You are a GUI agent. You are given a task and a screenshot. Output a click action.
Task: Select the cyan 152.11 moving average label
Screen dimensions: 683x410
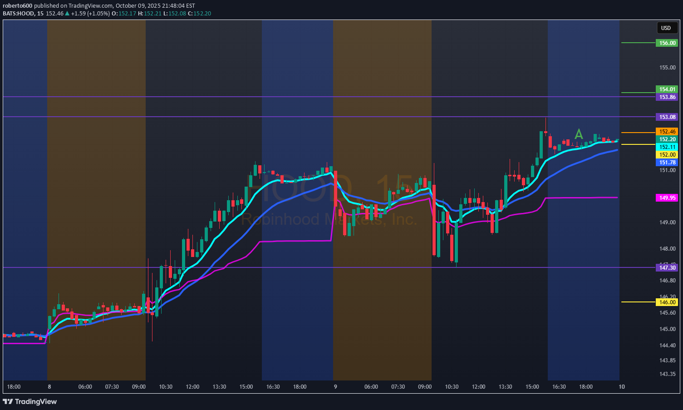(667, 147)
